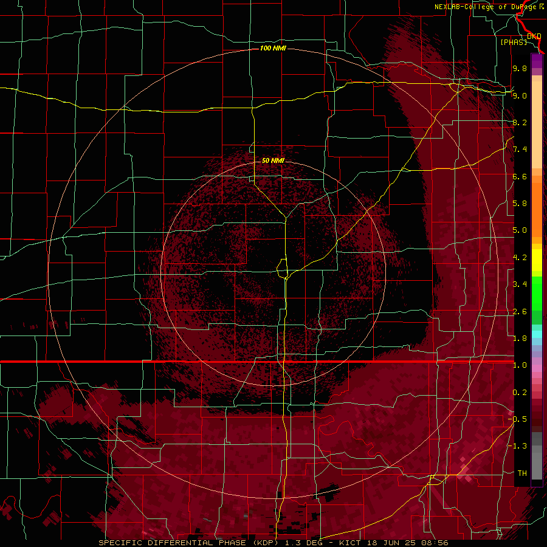Click the -0.5 value on the color scale

(x=517, y=419)
